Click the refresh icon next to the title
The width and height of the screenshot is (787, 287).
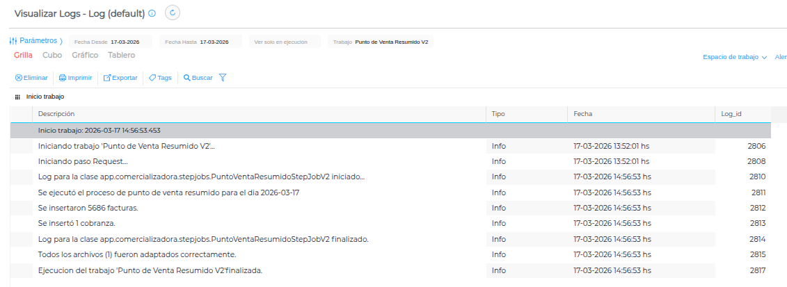tap(173, 13)
